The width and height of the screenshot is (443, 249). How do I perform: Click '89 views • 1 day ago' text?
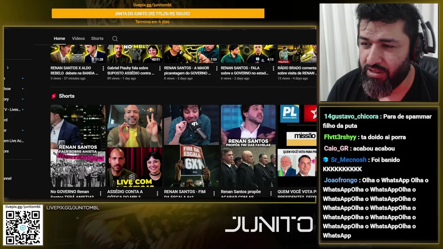pyautogui.click(x=121, y=79)
